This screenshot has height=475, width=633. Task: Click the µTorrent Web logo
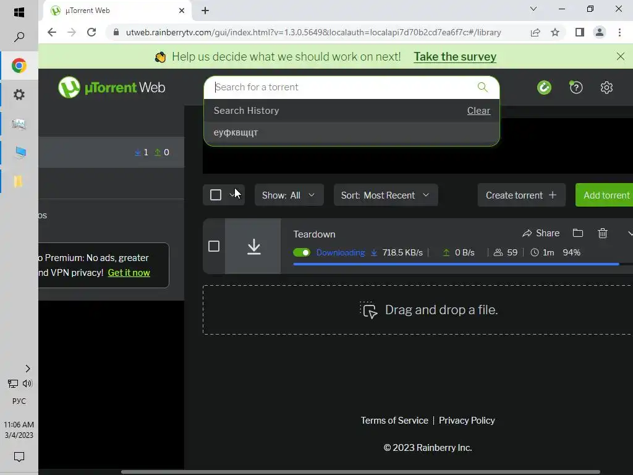click(x=112, y=87)
